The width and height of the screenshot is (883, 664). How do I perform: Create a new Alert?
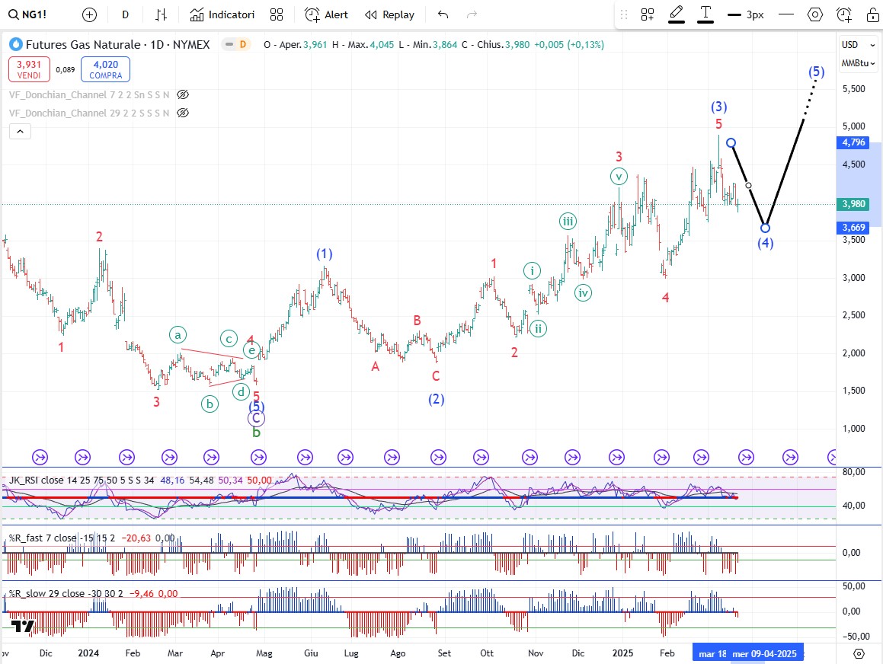point(327,14)
